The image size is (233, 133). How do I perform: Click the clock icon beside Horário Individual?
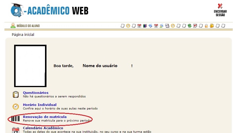point(16,107)
